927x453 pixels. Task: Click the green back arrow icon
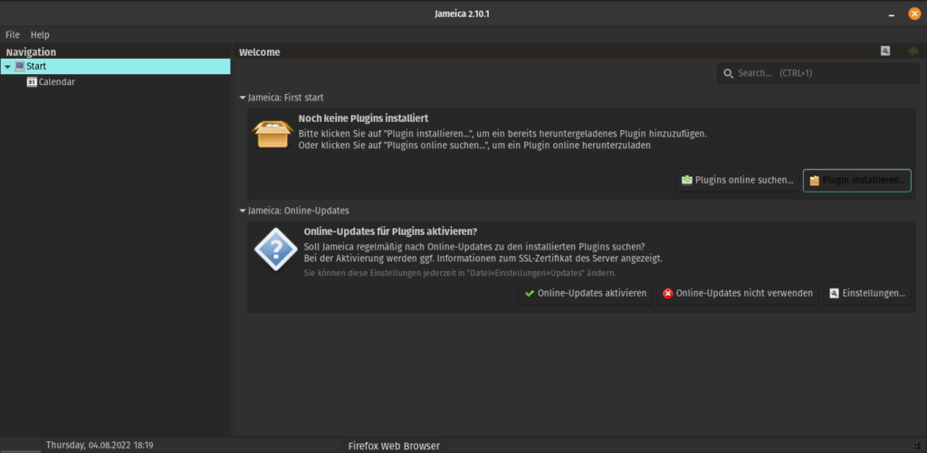click(x=913, y=51)
